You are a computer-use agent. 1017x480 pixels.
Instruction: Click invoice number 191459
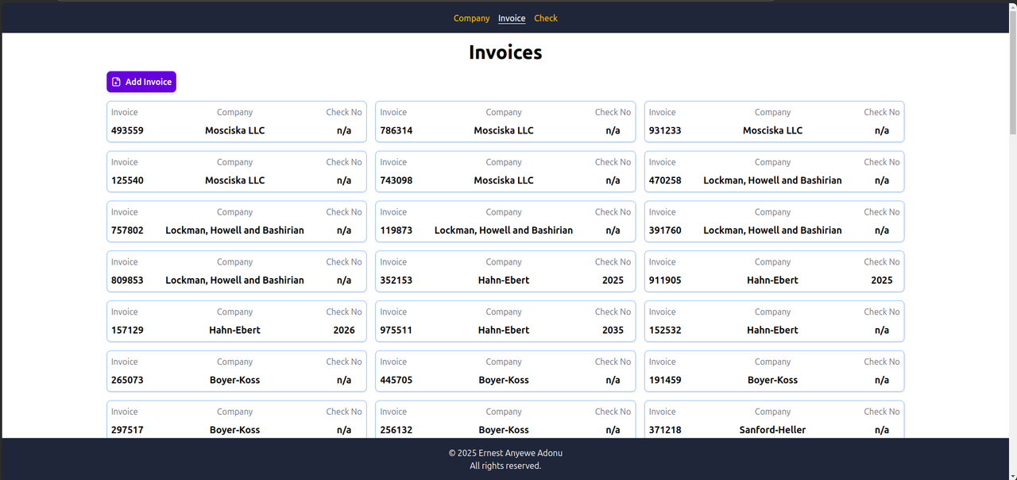665,380
